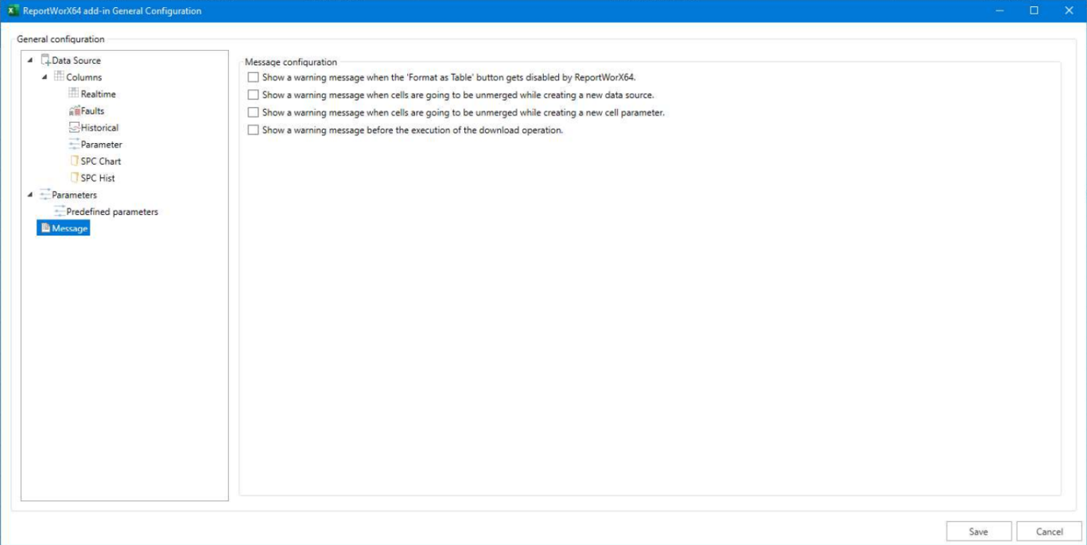Select the Columns tree item
The height and width of the screenshot is (545, 1087).
point(82,76)
